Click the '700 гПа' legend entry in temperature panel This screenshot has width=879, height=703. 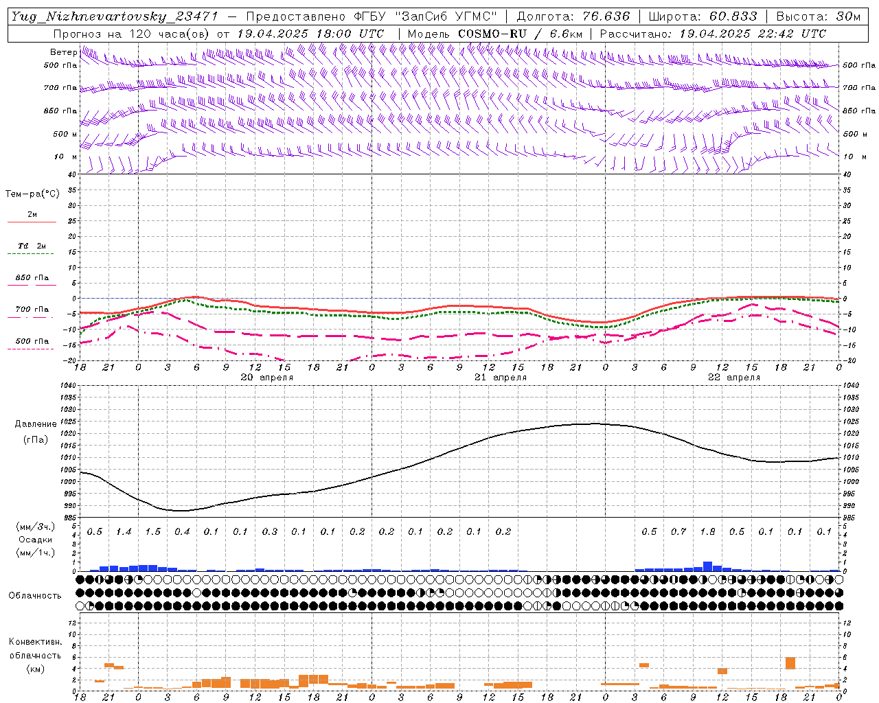coord(32,310)
